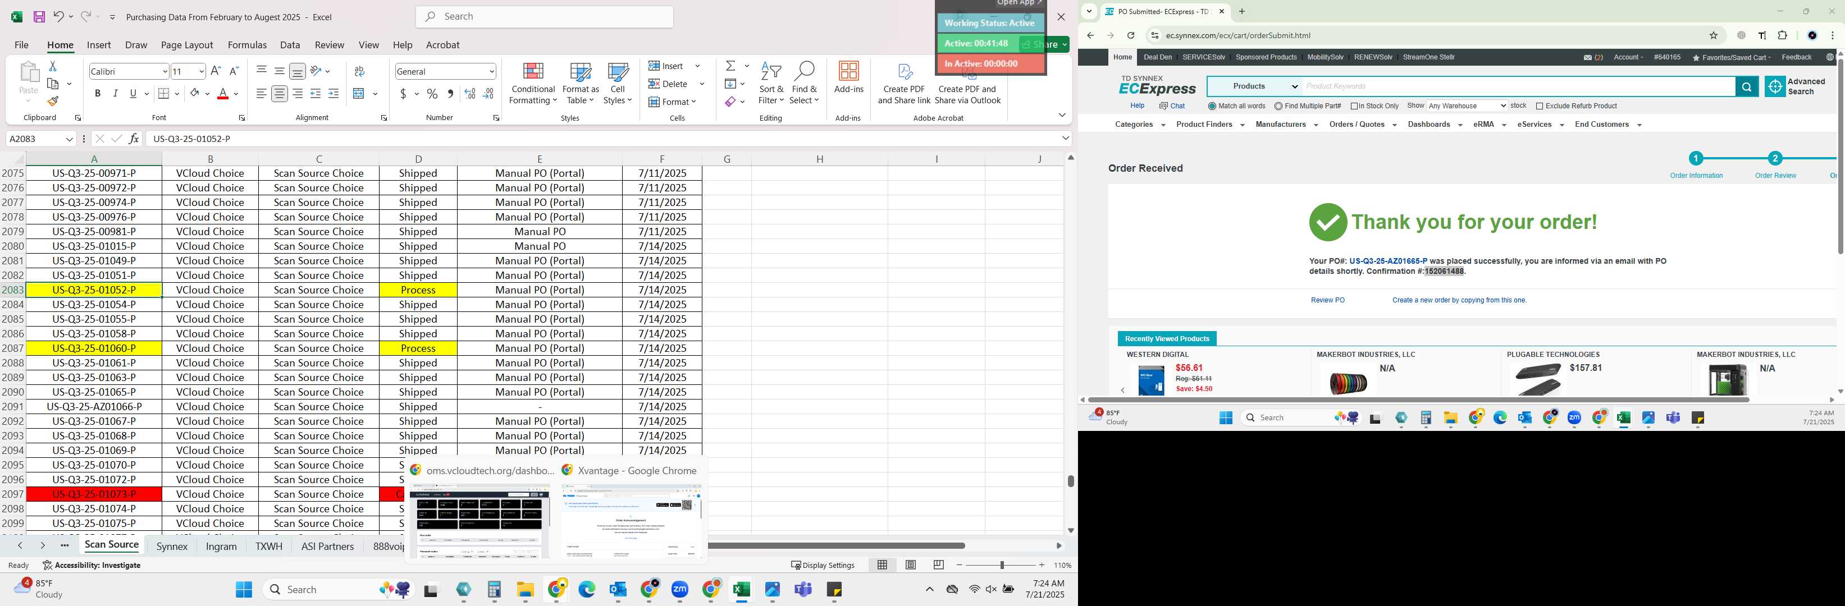Click the Review PO link
The height and width of the screenshot is (606, 1845).
tap(1327, 301)
